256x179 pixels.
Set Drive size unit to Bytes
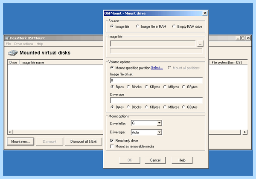[x=112, y=107]
